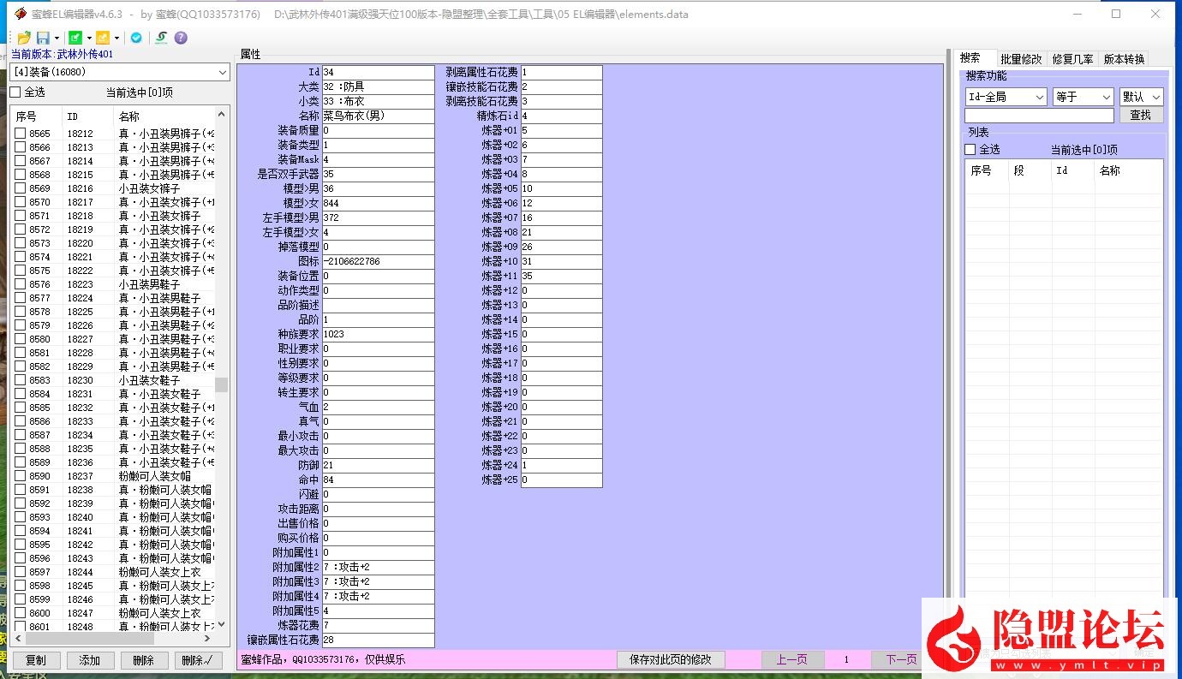Viewport: 1182px width, 679px height.
Task: Click the blue checkmark toolbar icon
Action: 136,38
